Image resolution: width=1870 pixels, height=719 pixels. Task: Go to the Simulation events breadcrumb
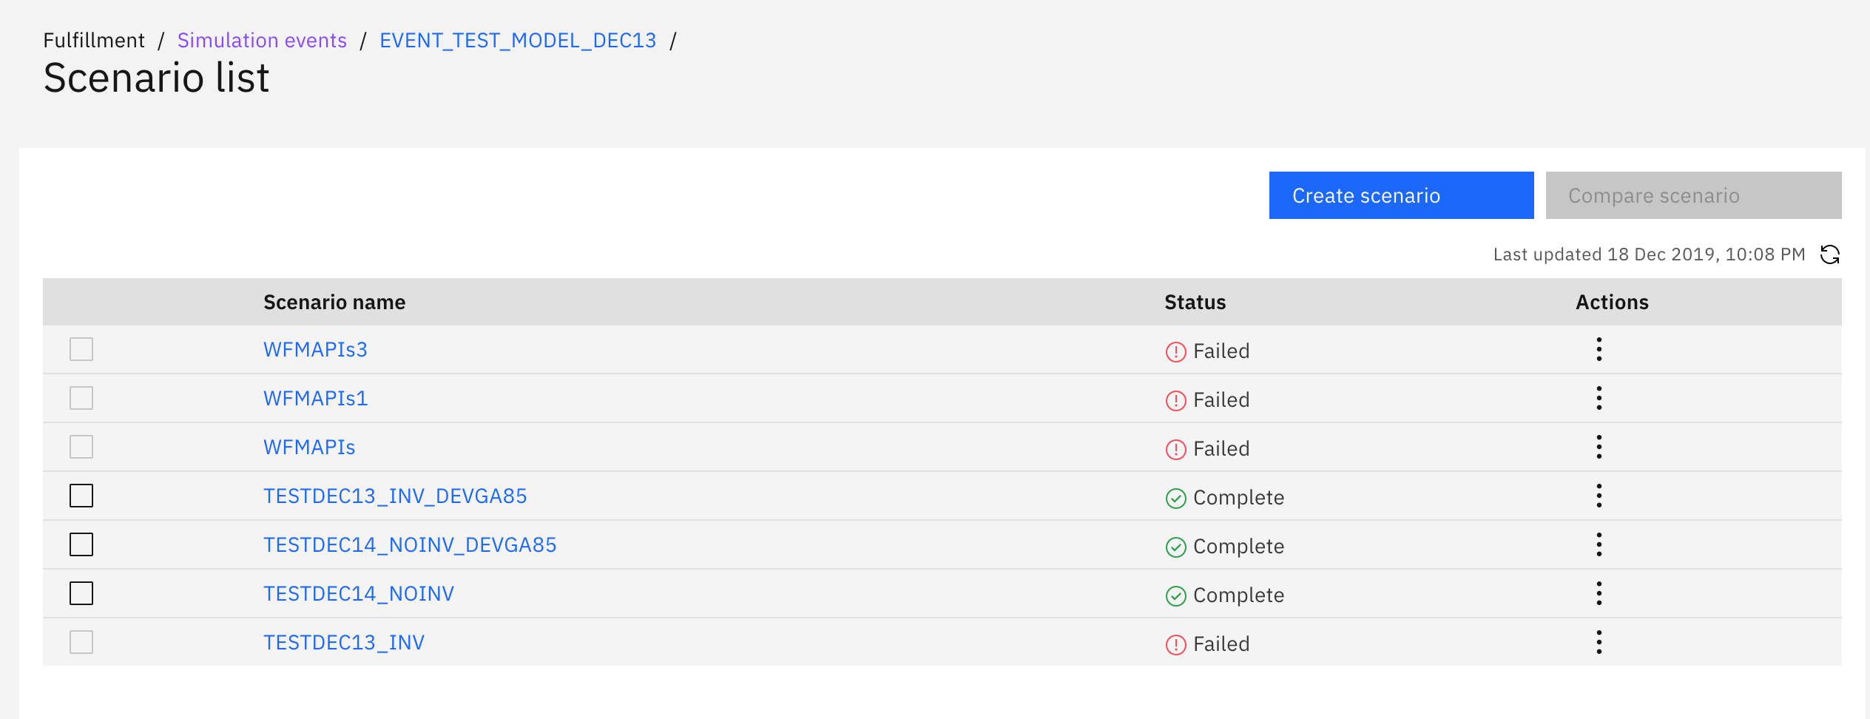coord(262,40)
